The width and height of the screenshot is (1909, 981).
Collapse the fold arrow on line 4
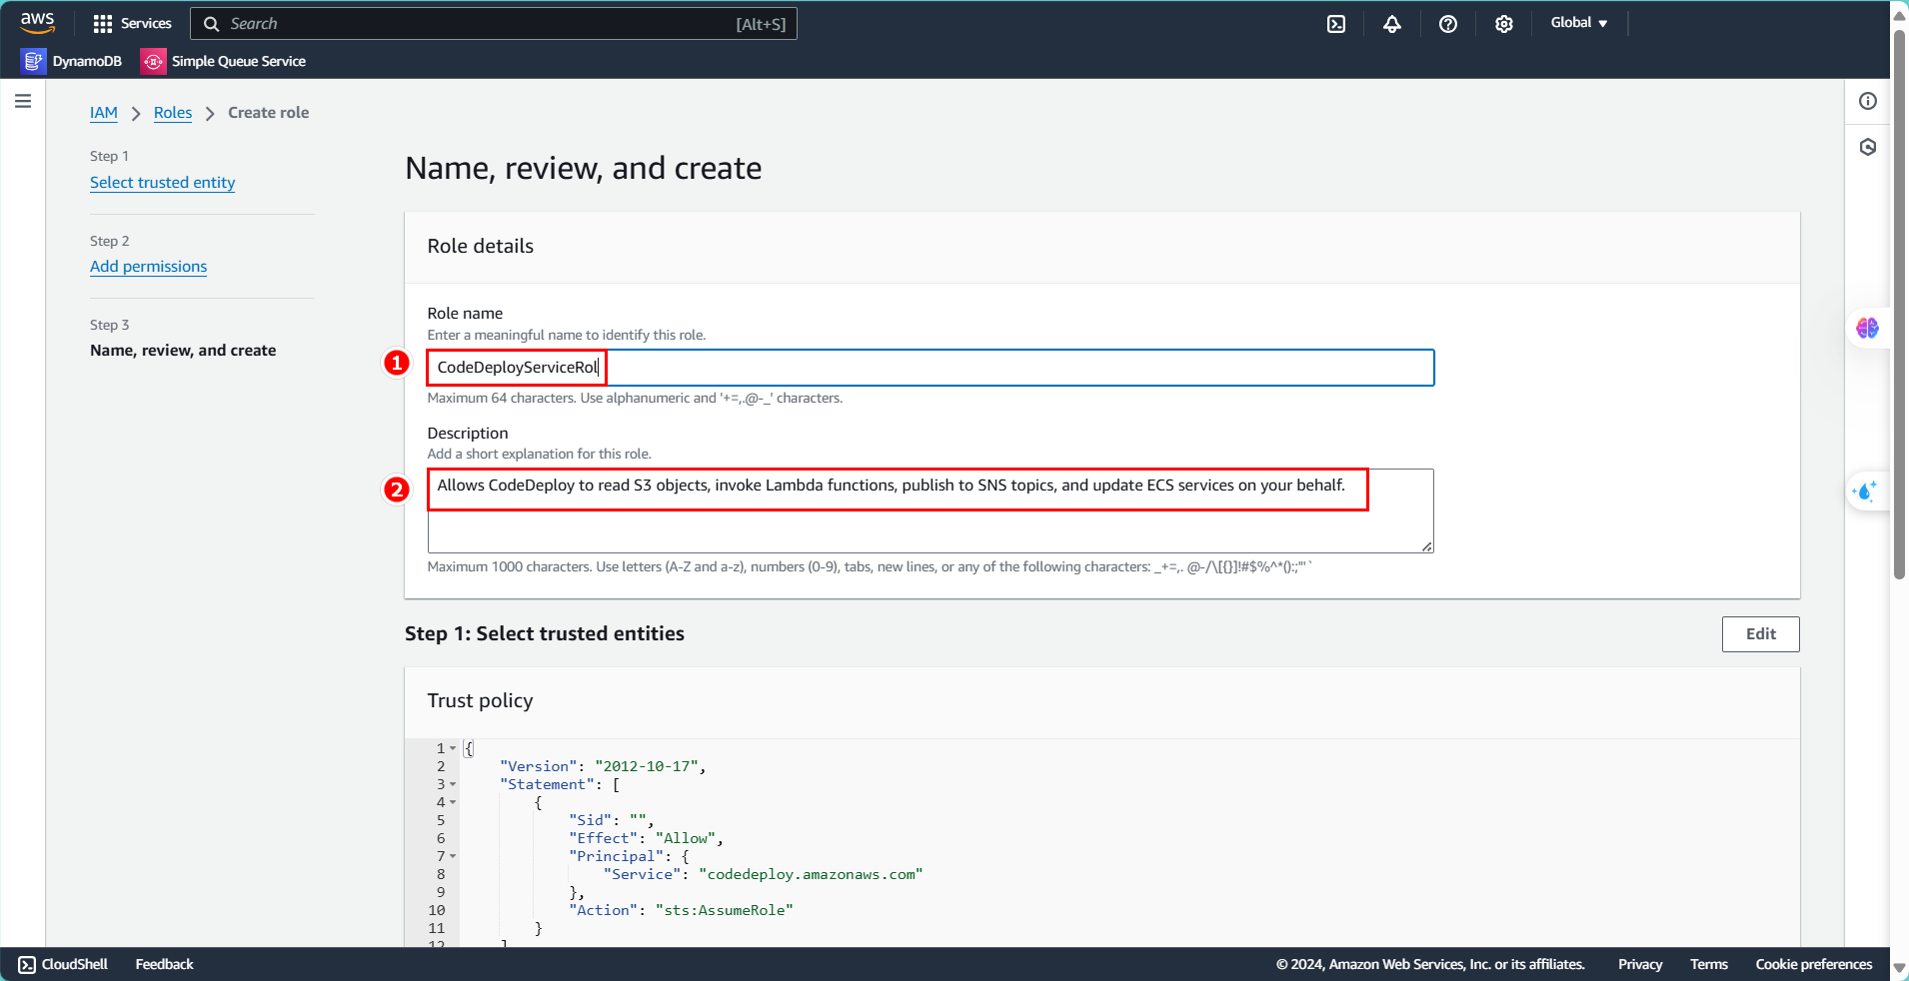[x=453, y=802]
